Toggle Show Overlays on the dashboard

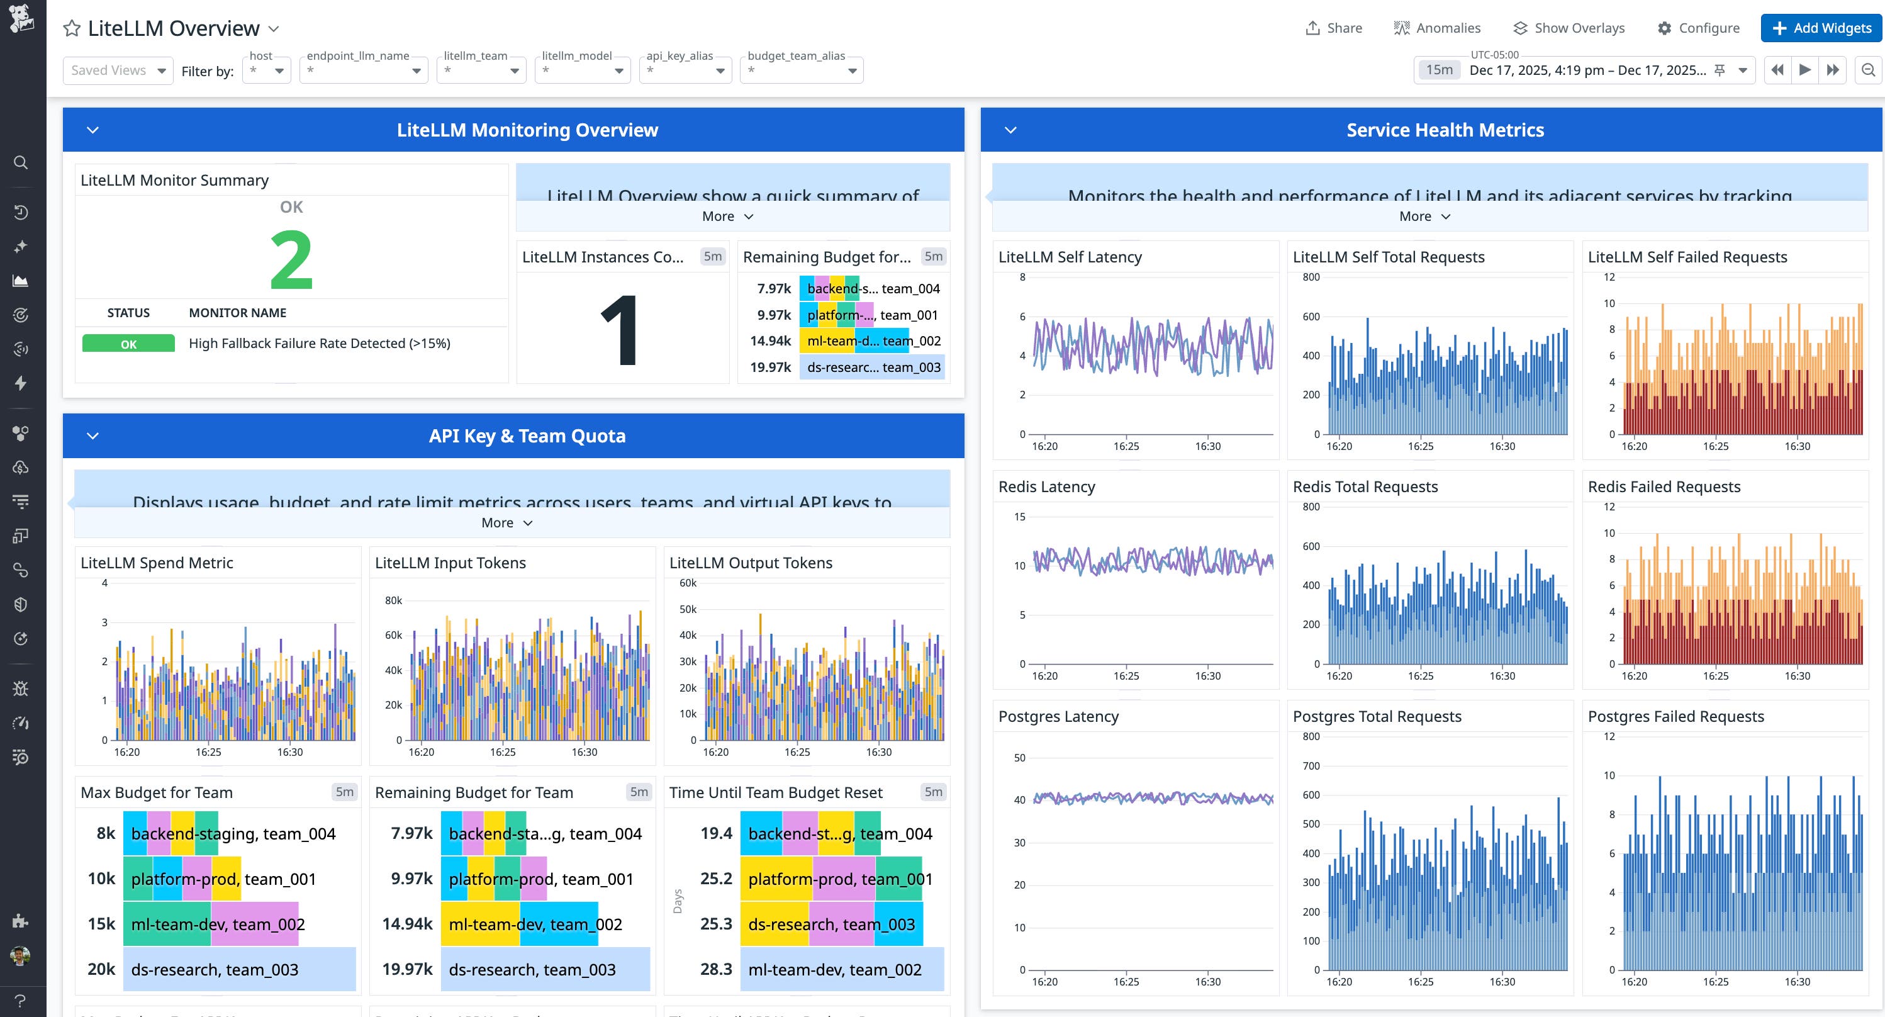pyautogui.click(x=1568, y=27)
